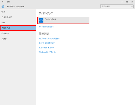Screen dimensions: 135x105
Task: Close the settings window
Action: pyautogui.click(x=132, y=2)
